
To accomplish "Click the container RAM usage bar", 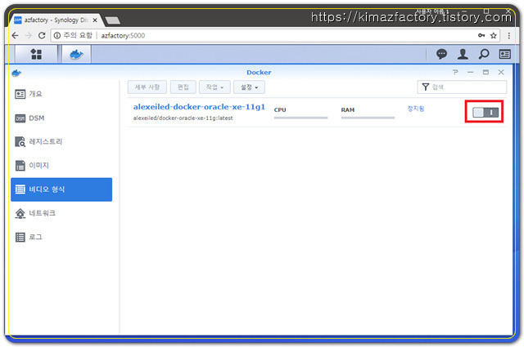I will click(368, 118).
